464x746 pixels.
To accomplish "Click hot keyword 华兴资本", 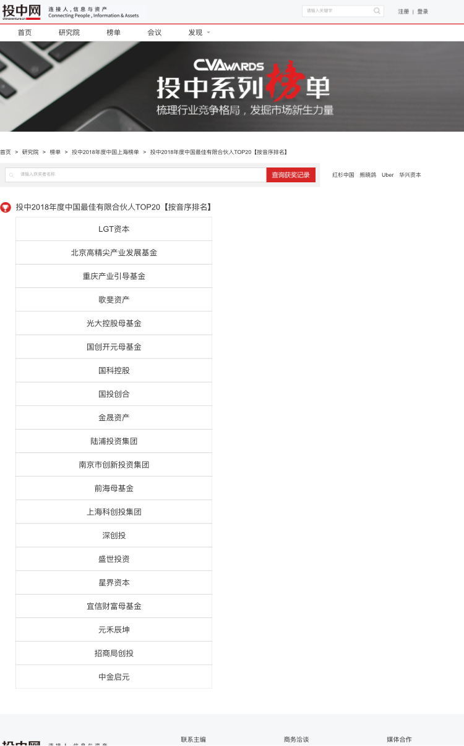I will (x=410, y=175).
